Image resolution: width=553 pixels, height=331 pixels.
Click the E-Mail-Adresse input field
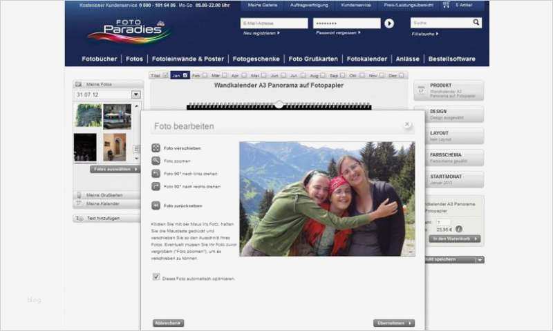point(274,23)
